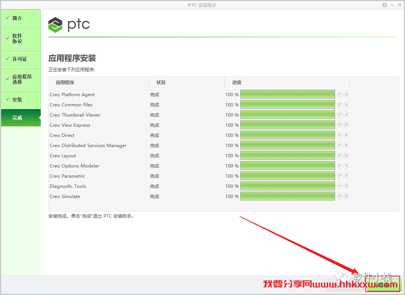Click the Creo Simulate progress bar
405x295 pixels.
[288, 196]
